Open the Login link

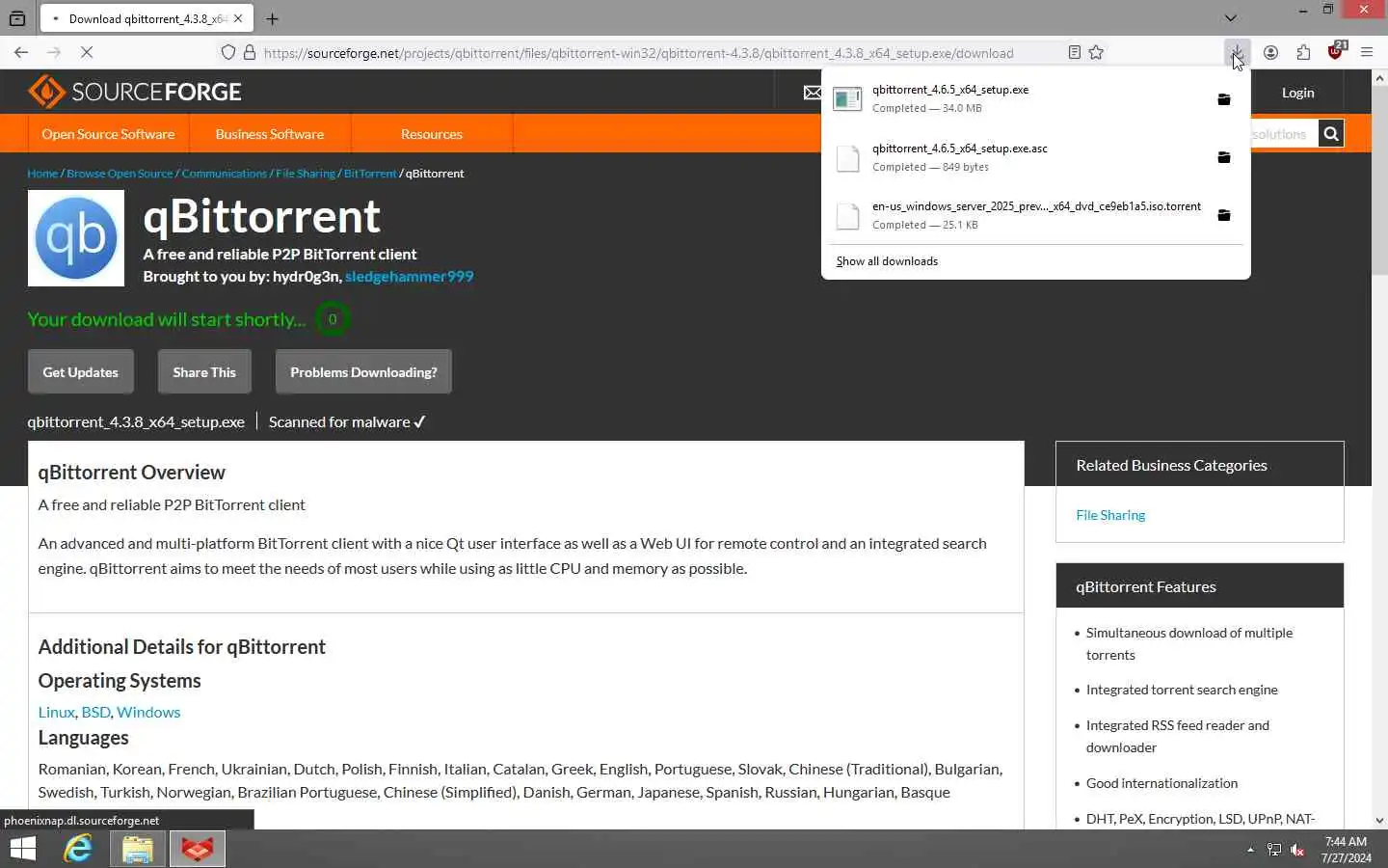(1297, 93)
